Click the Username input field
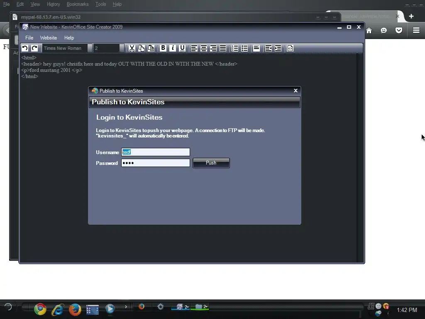 tap(156, 152)
